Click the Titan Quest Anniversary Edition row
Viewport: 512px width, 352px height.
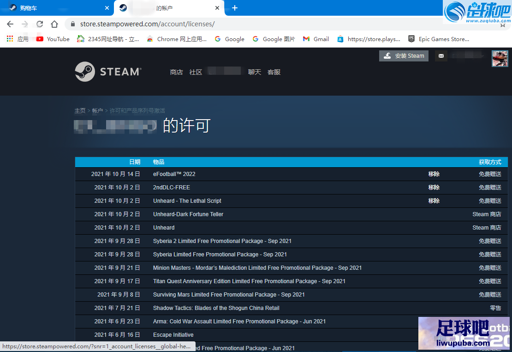click(x=291, y=281)
